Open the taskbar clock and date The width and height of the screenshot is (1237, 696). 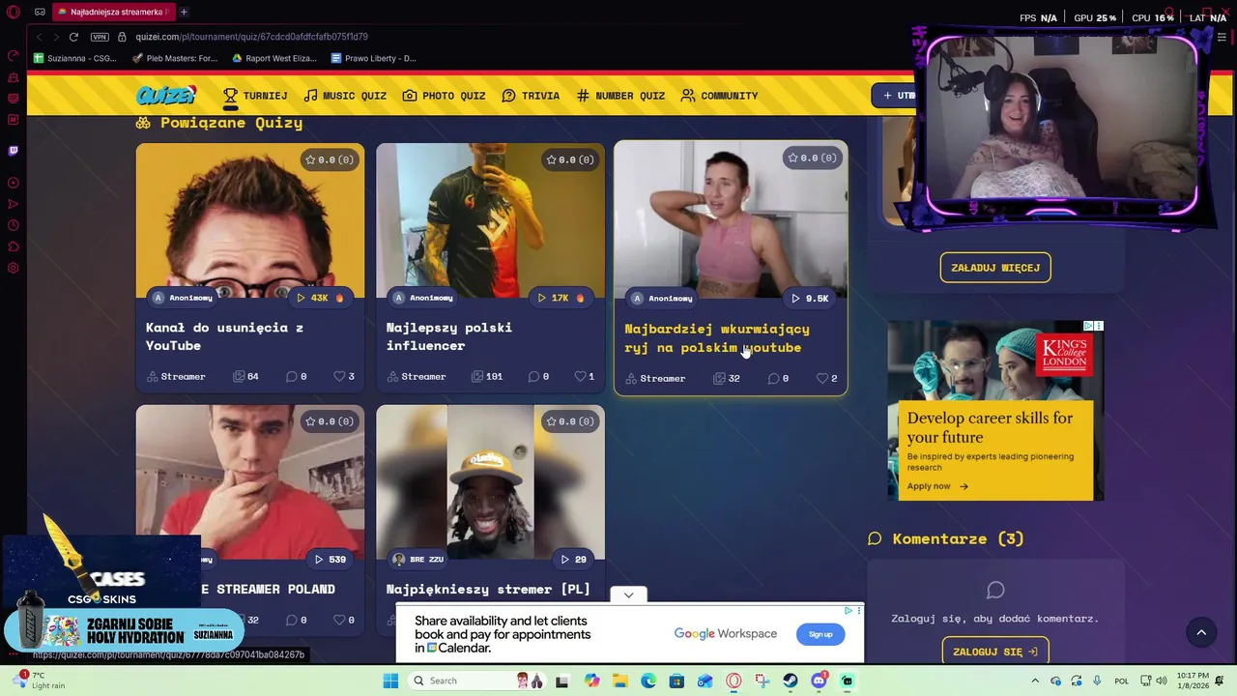[1193, 681]
